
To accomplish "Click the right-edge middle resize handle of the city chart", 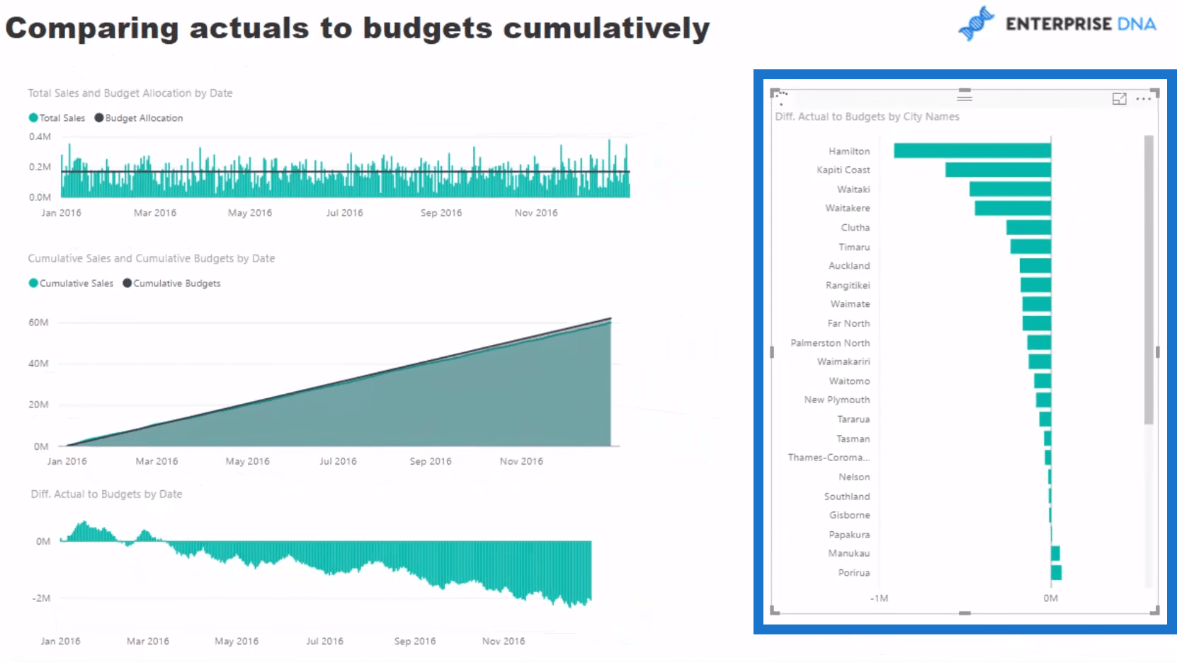I will 1157,352.
